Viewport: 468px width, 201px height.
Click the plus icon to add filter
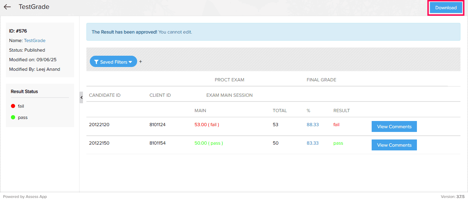(x=140, y=62)
